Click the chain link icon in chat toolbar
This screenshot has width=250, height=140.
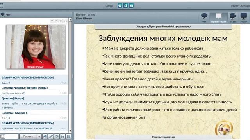tap(51, 136)
